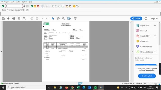Screen dimensions: 161x90
Task: Open Customize Local Layout gear icon
Action: [x=77, y=6]
